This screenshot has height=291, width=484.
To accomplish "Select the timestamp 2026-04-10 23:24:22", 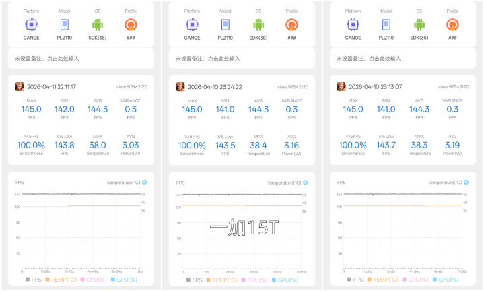I will point(215,87).
